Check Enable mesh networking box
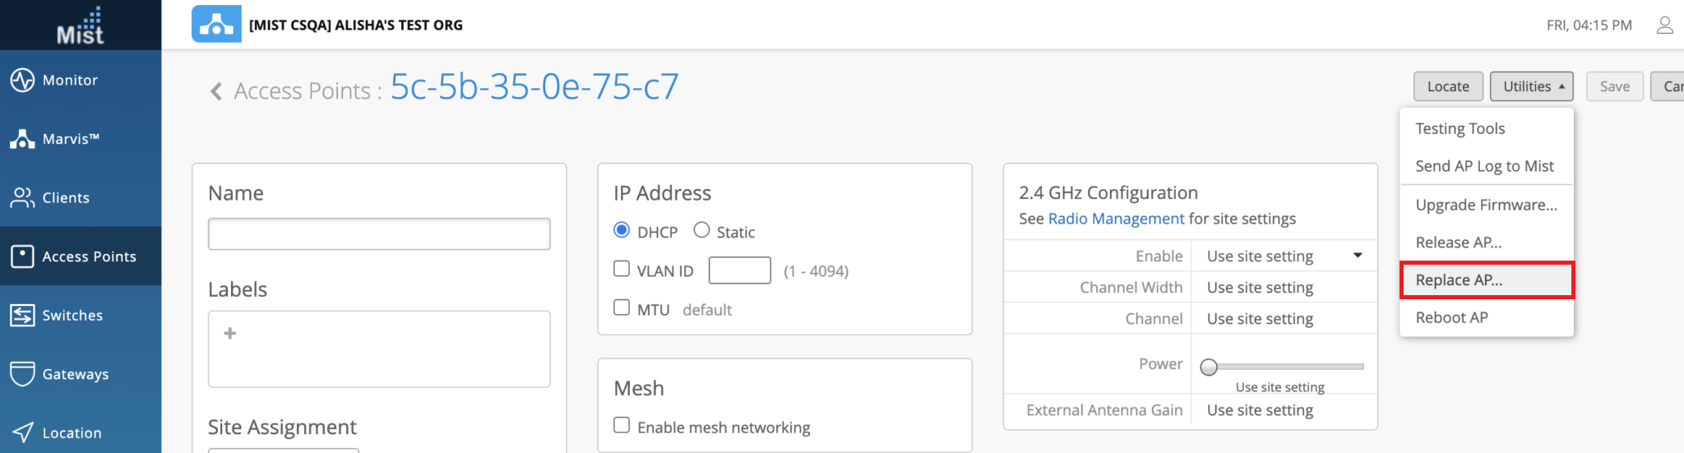 (622, 425)
